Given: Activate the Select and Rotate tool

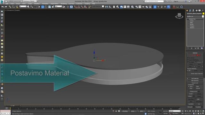Looking at the screenshot, I should [46, 7].
